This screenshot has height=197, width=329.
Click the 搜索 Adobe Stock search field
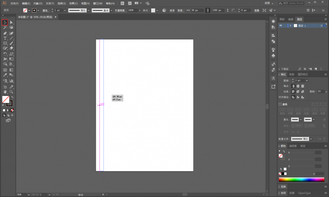291,3
